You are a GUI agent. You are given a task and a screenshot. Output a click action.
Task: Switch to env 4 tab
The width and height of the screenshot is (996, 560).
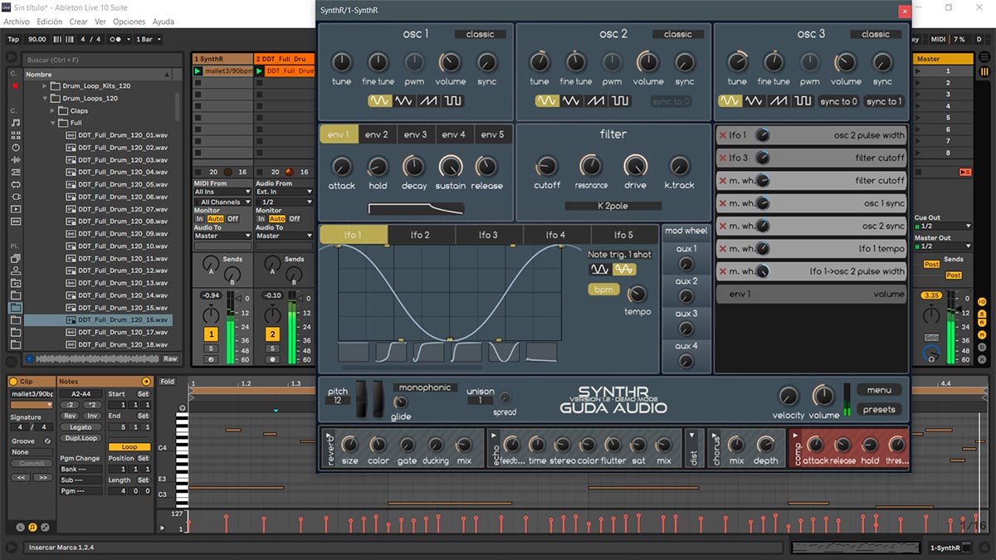pyautogui.click(x=453, y=134)
